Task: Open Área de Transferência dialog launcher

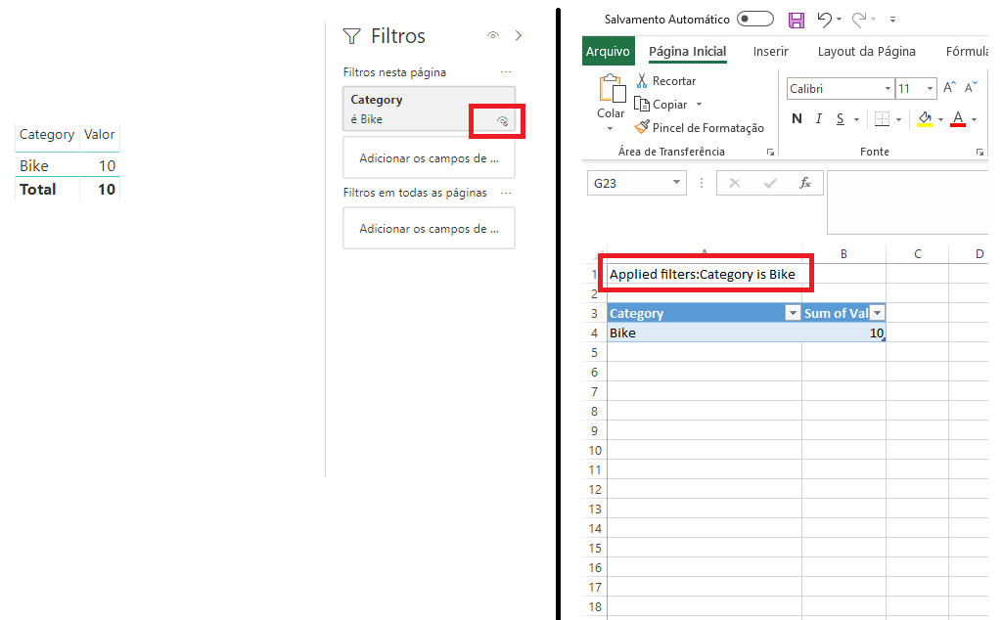Action: tap(771, 152)
